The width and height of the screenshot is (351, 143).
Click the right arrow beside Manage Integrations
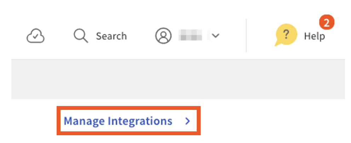188,121
